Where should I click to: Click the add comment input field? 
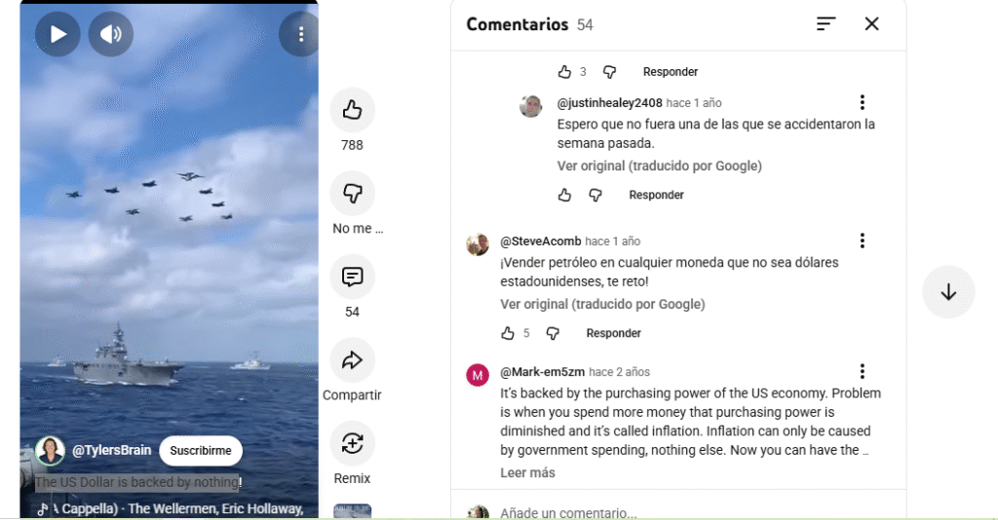(682, 512)
